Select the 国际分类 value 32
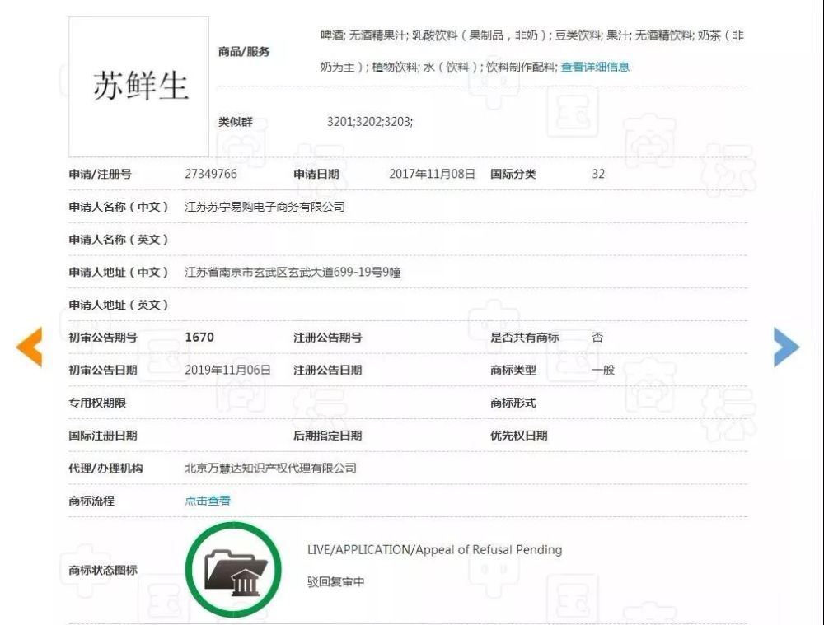 (598, 174)
